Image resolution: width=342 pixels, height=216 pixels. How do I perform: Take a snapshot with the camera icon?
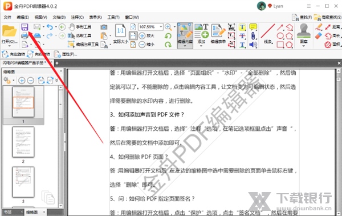[x=104, y=27]
